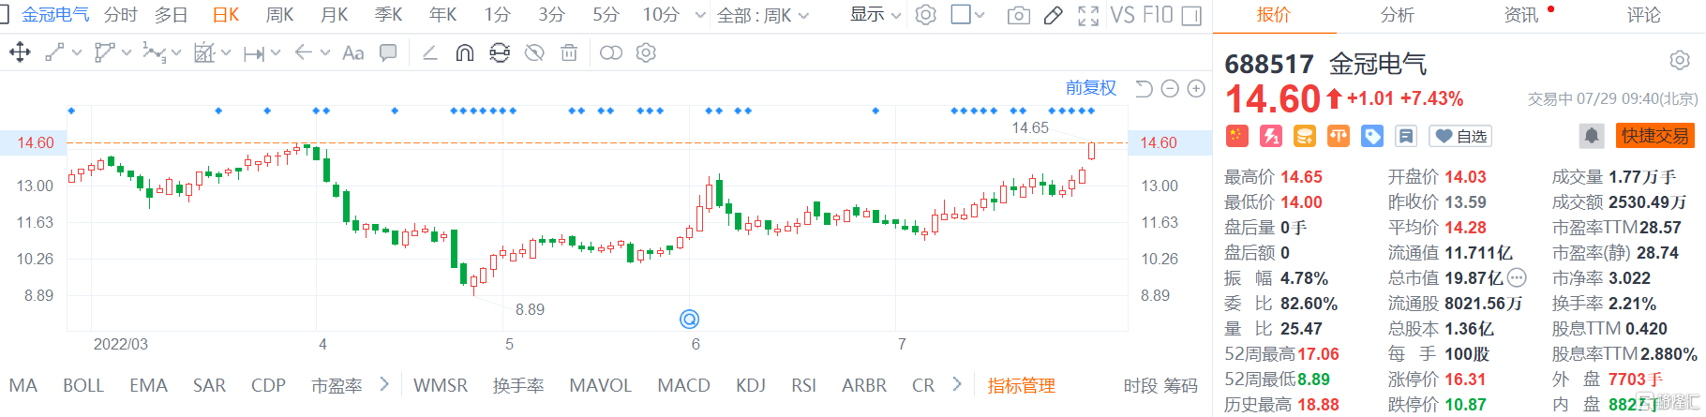Viewport: 1706px width, 417px height.
Task: Click the pencil draw toggle icon
Action: click(1053, 16)
